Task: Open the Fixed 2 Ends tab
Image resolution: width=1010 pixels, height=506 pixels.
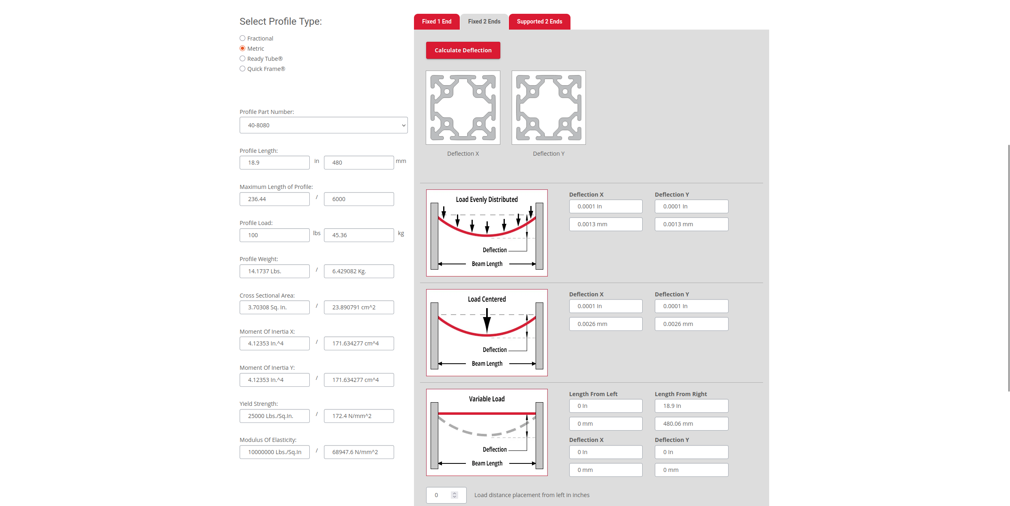Action: (x=484, y=21)
